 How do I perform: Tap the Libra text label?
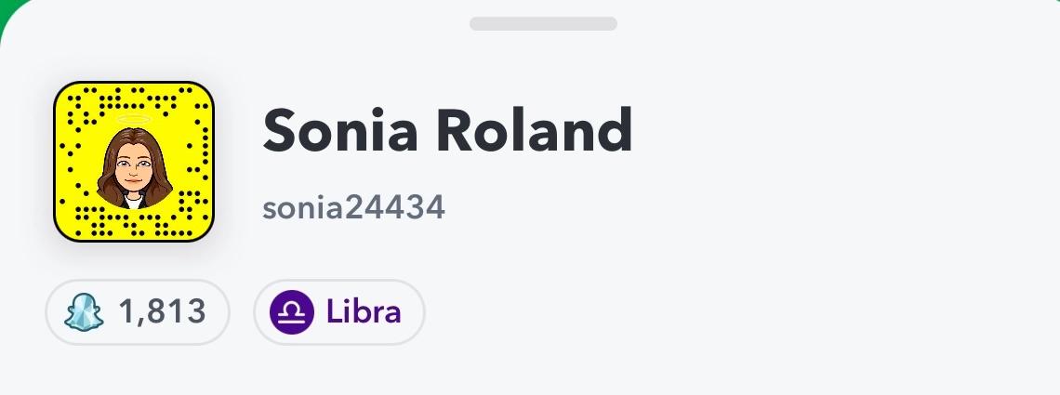[x=364, y=311]
